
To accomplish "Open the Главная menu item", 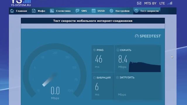I will tap(21, 11).
